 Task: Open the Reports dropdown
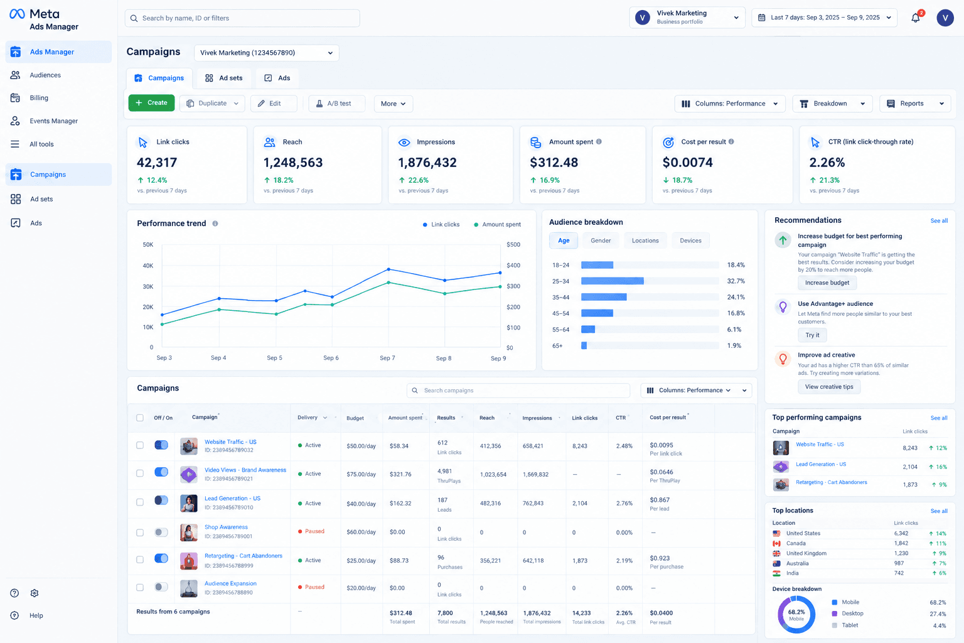tap(915, 104)
